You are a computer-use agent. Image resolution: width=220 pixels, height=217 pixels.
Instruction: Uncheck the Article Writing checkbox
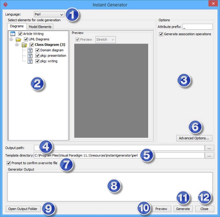click(x=20, y=34)
